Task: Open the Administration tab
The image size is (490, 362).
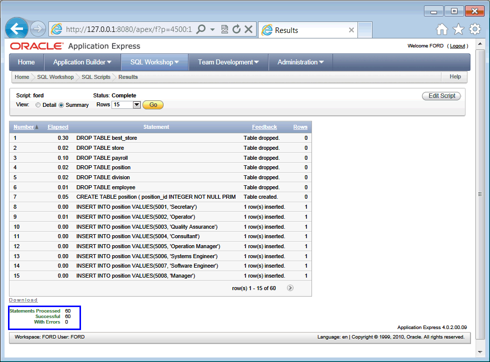Action: 300,62
